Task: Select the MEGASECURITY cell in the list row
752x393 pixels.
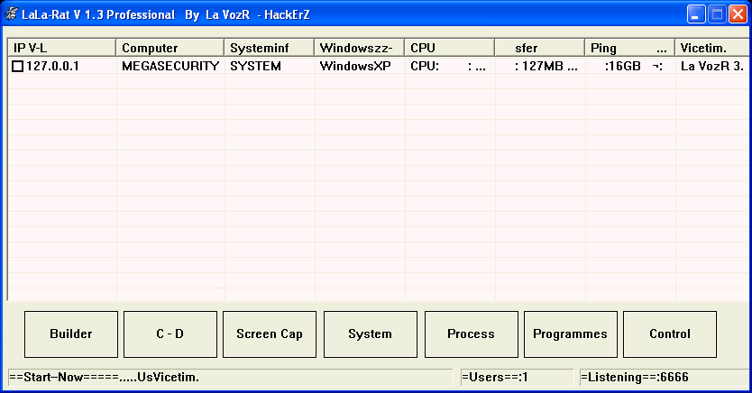Action: point(170,66)
